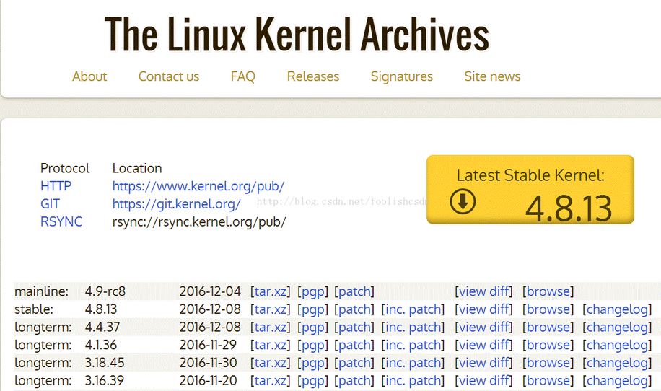Open inc. patch for longterm 3.18.45

click(x=413, y=363)
